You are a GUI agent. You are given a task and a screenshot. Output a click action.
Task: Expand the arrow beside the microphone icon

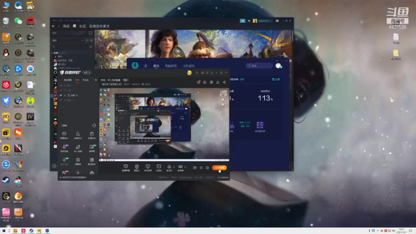(x=174, y=167)
